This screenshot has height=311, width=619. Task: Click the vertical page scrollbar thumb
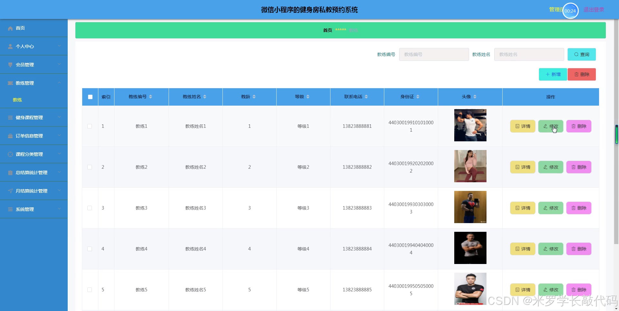(616, 134)
